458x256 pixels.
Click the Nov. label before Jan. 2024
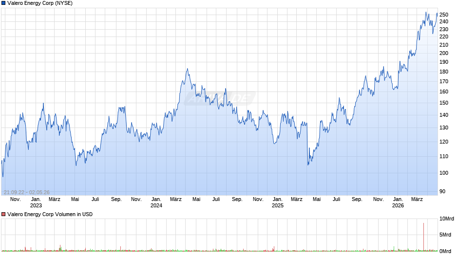(136, 200)
